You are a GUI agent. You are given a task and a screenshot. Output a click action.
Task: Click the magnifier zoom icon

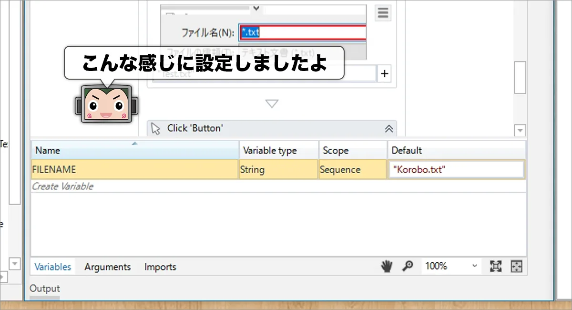407,267
